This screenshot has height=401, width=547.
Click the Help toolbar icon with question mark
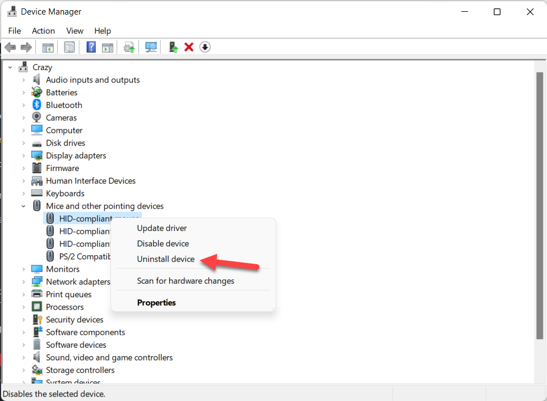click(x=91, y=47)
